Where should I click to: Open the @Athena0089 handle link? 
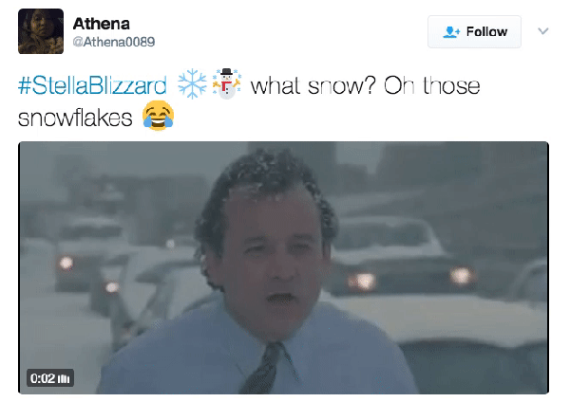pyautogui.click(x=114, y=42)
